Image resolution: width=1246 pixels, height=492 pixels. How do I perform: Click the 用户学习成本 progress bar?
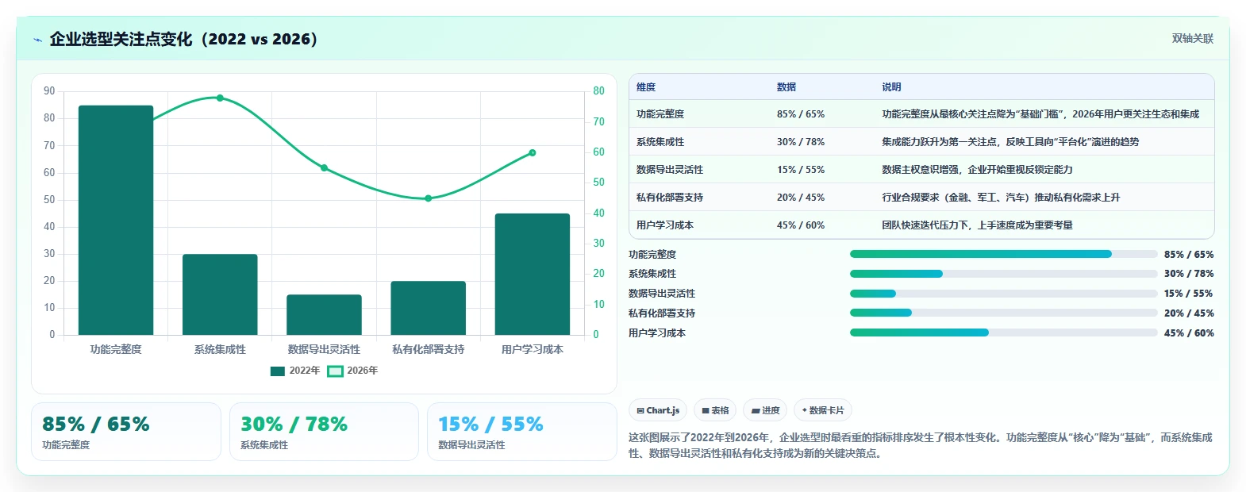pyautogui.click(x=1003, y=332)
